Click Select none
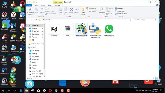 120,11
